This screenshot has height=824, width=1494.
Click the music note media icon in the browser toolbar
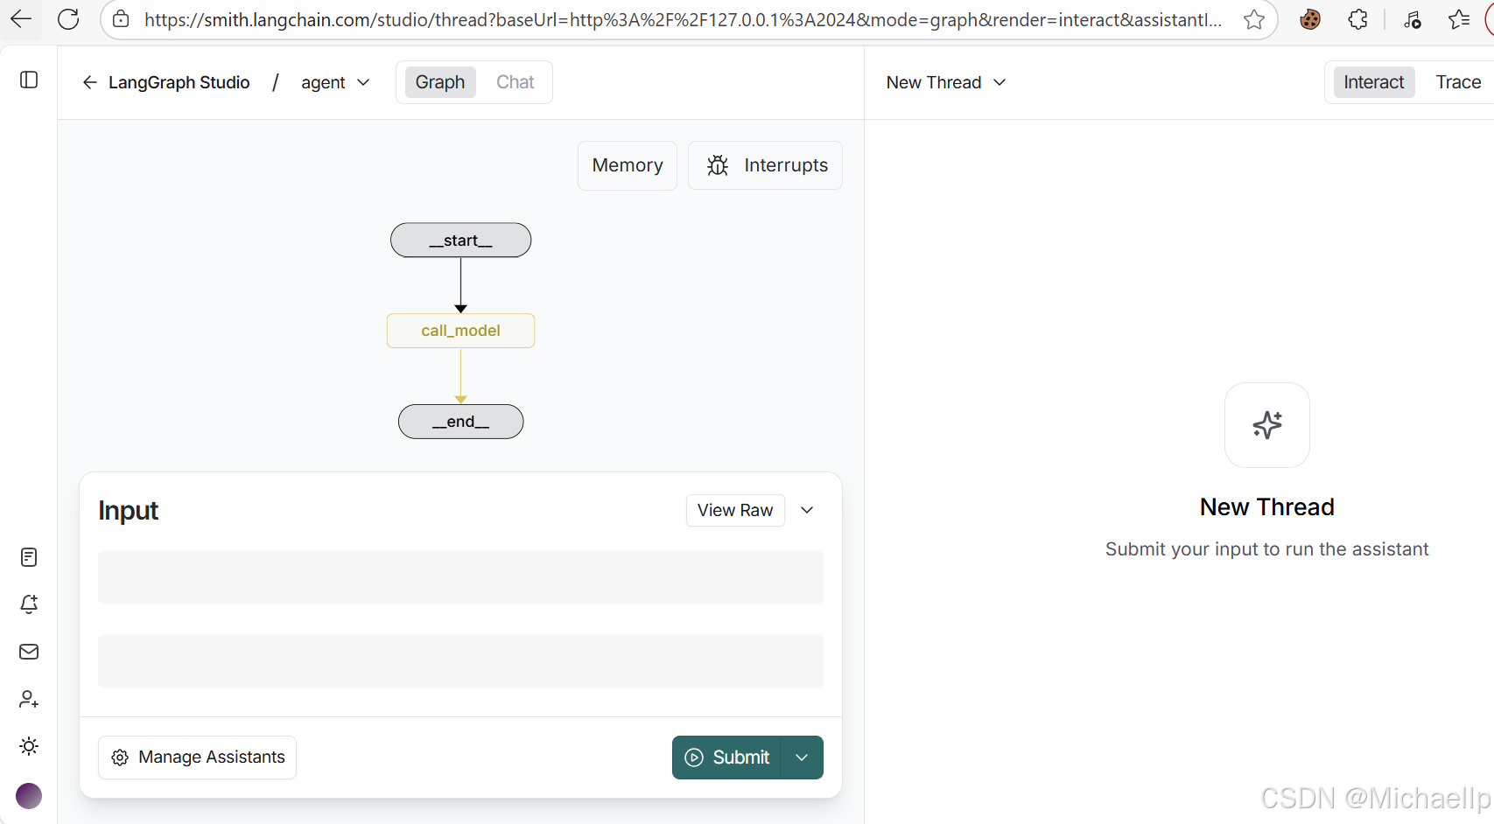tap(1413, 19)
